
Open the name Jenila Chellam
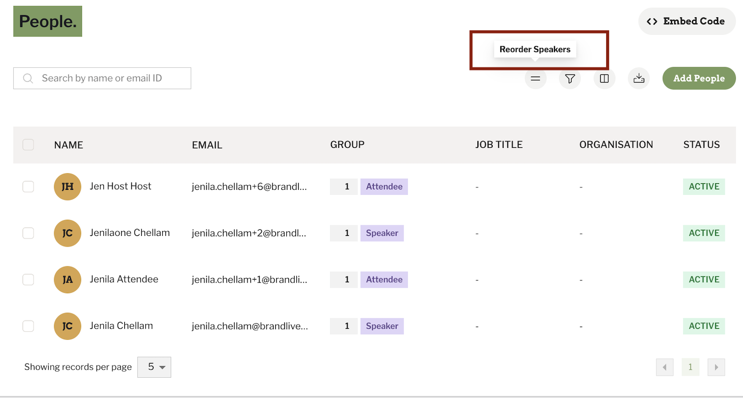[x=121, y=326]
